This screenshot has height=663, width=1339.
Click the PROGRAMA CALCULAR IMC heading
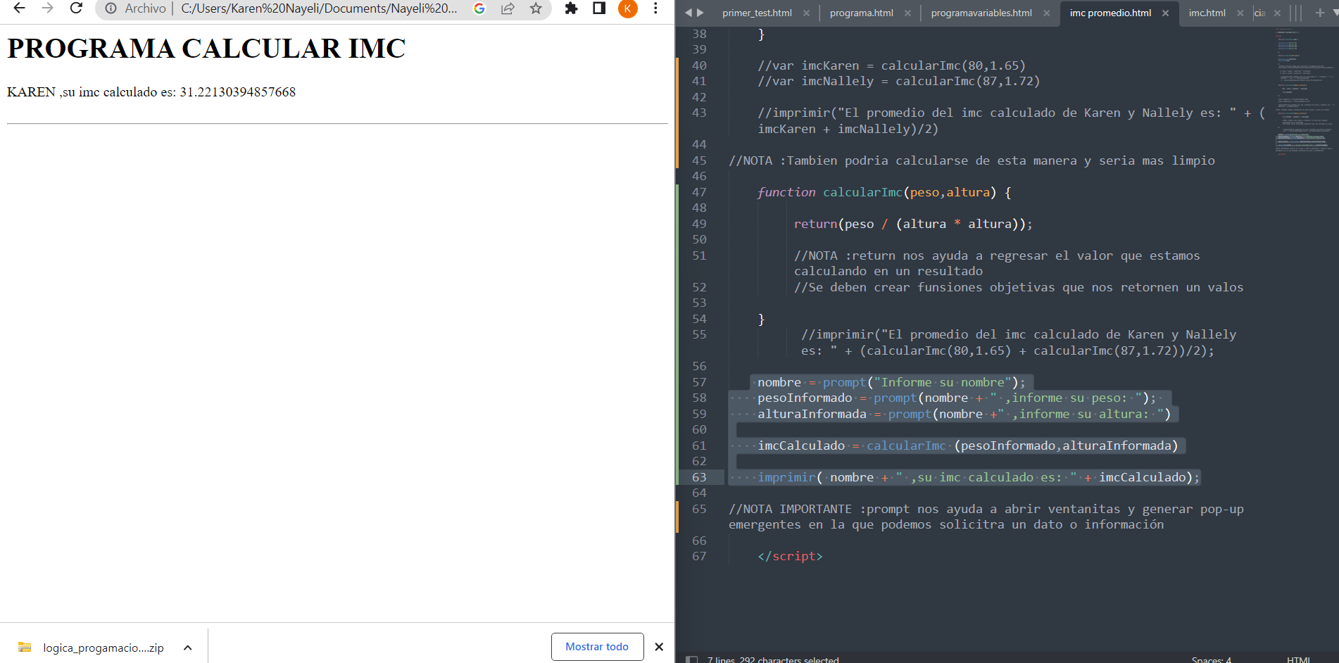pyautogui.click(x=206, y=49)
